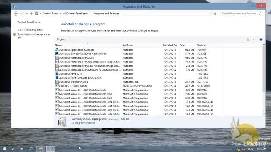
Task: Open View installed updates link
Action: (x=30, y=30)
